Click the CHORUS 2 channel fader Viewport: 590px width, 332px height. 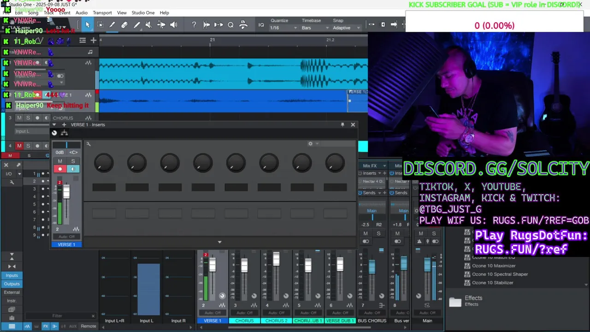click(276, 259)
